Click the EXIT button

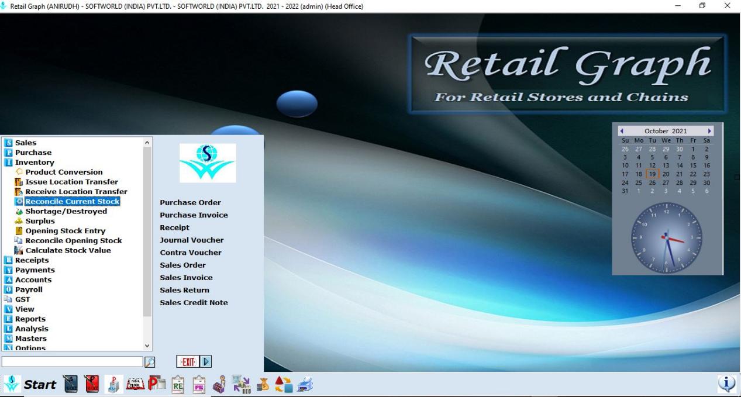coord(188,361)
